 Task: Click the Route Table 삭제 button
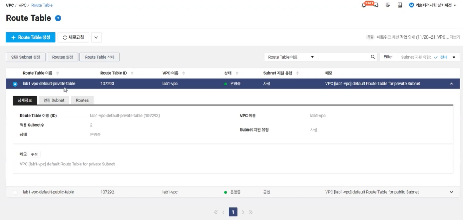(99, 57)
